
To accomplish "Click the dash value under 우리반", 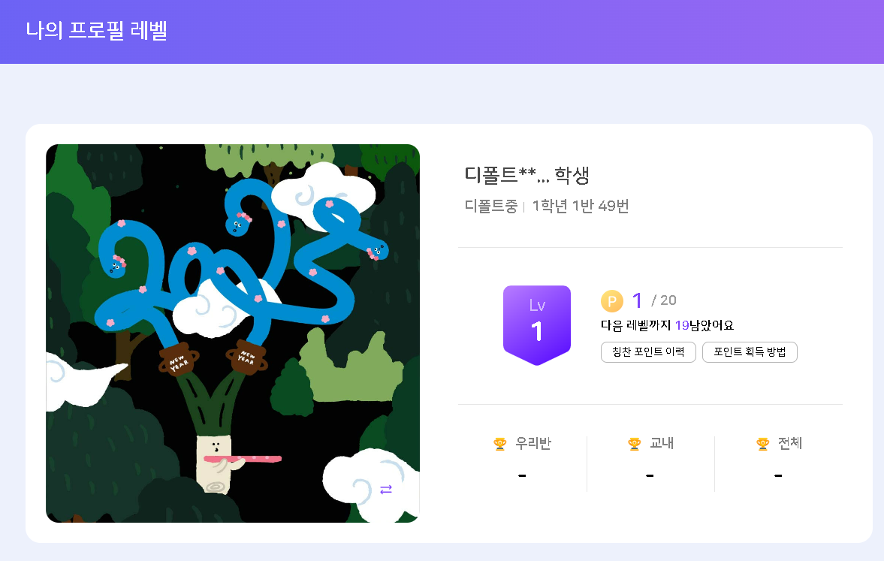I will coord(522,476).
